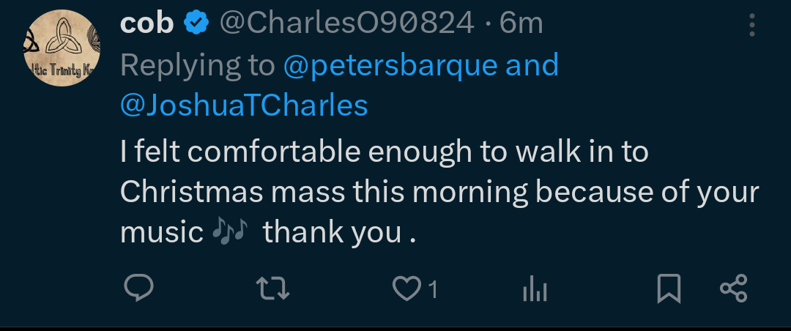Share the tweet via share icon
The height and width of the screenshot is (331, 791).
click(733, 289)
